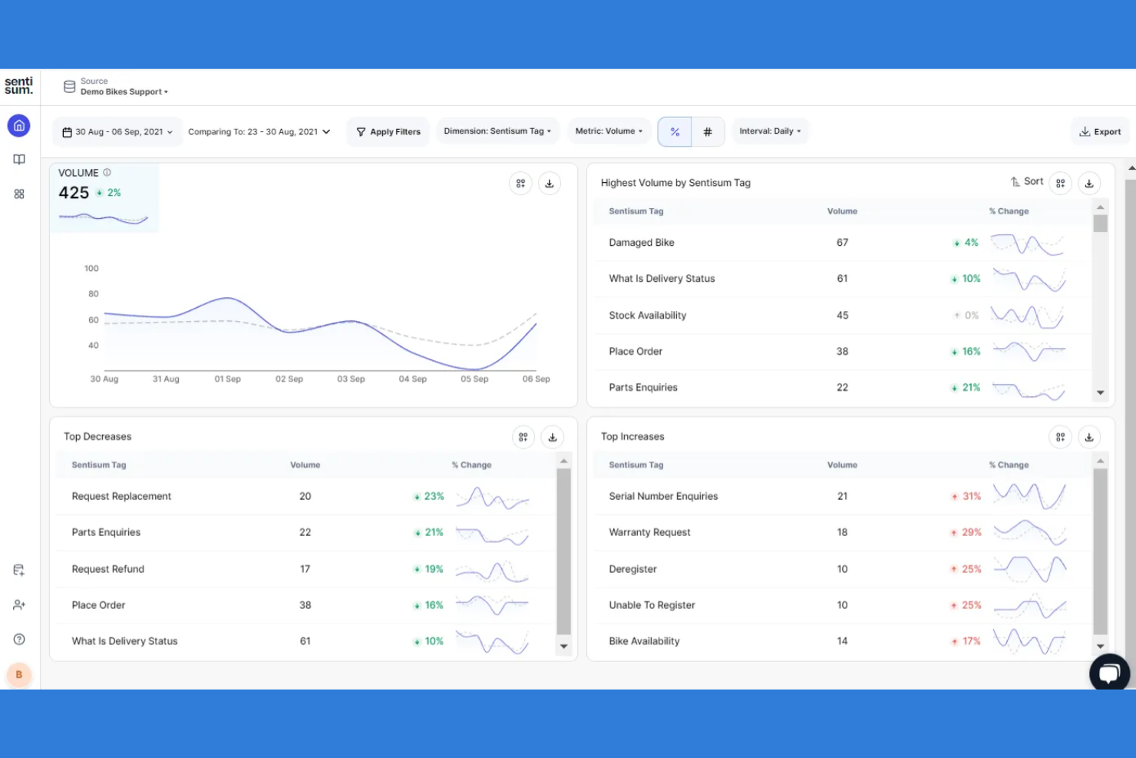Change the Interval: Daily dropdown
The width and height of the screenshot is (1136, 758).
click(x=771, y=131)
